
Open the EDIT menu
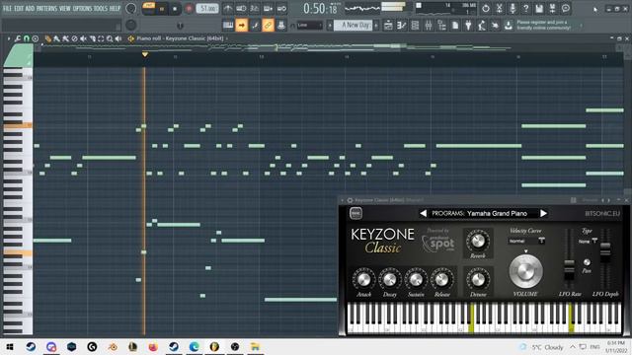(x=19, y=8)
